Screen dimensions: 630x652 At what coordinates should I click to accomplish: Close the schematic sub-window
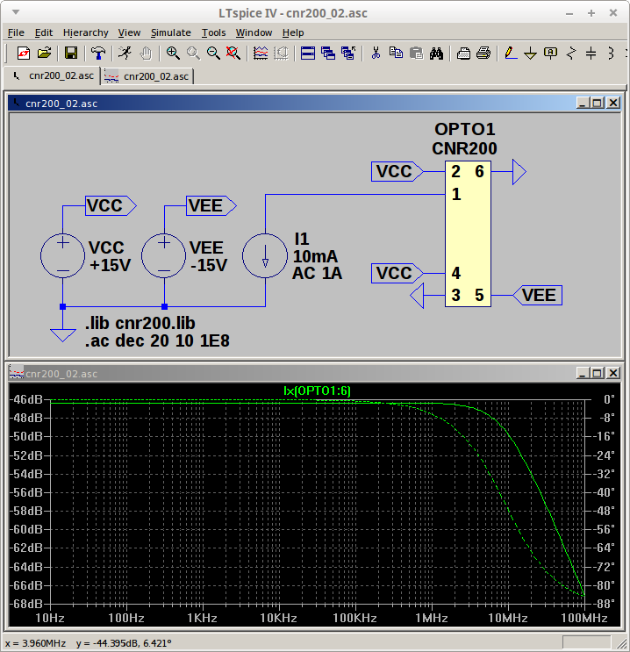pyautogui.click(x=613, y=103)
